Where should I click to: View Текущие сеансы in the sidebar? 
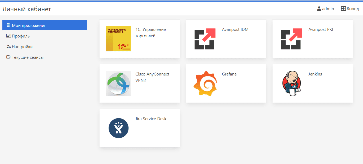tap(45, 57)
